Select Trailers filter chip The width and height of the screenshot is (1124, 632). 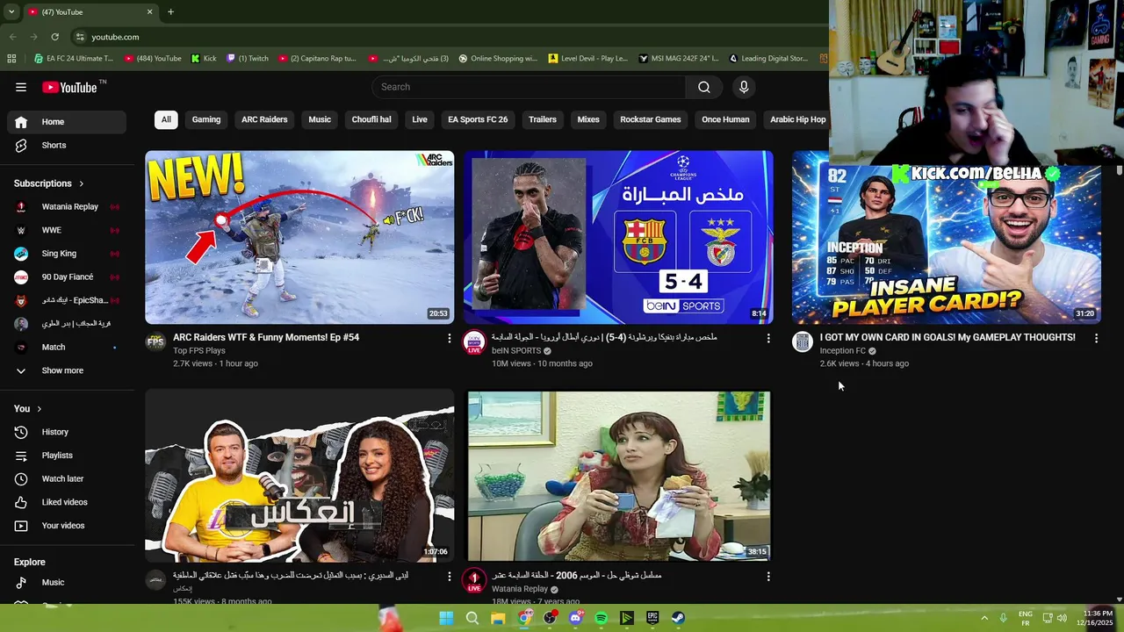click(x=543, y=119)
